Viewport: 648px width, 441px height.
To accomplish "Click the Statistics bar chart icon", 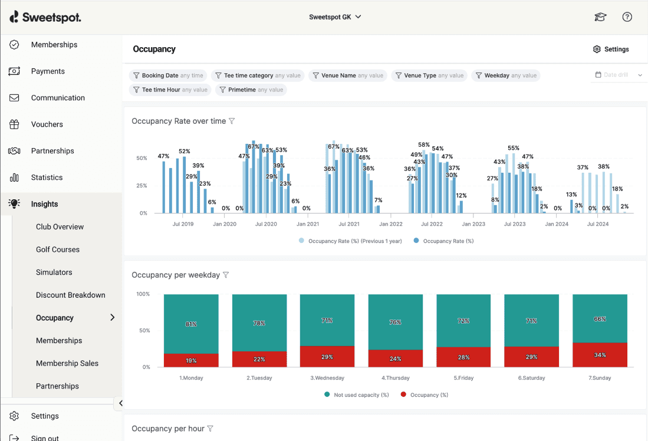I will coord(14,177).
